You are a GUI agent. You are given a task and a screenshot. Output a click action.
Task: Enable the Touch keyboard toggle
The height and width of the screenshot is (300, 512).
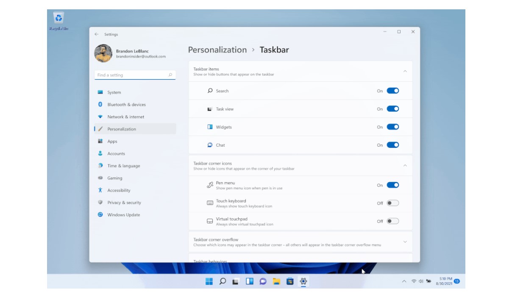pyautogui.click(x=392, y=203)
